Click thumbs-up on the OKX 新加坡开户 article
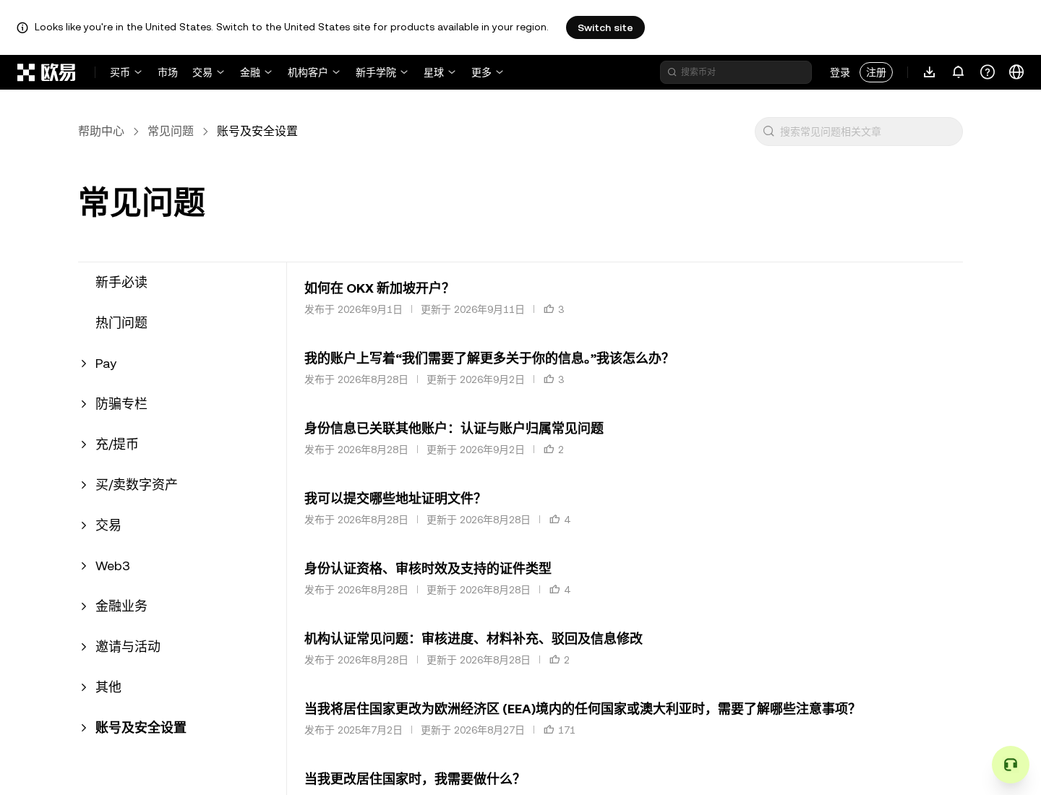 point(549,309)
